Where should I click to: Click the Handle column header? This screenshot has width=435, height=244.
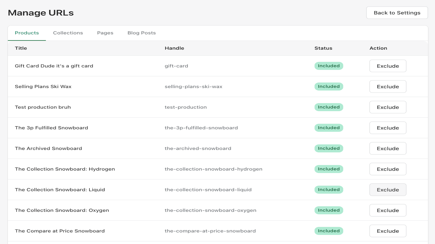174,48
